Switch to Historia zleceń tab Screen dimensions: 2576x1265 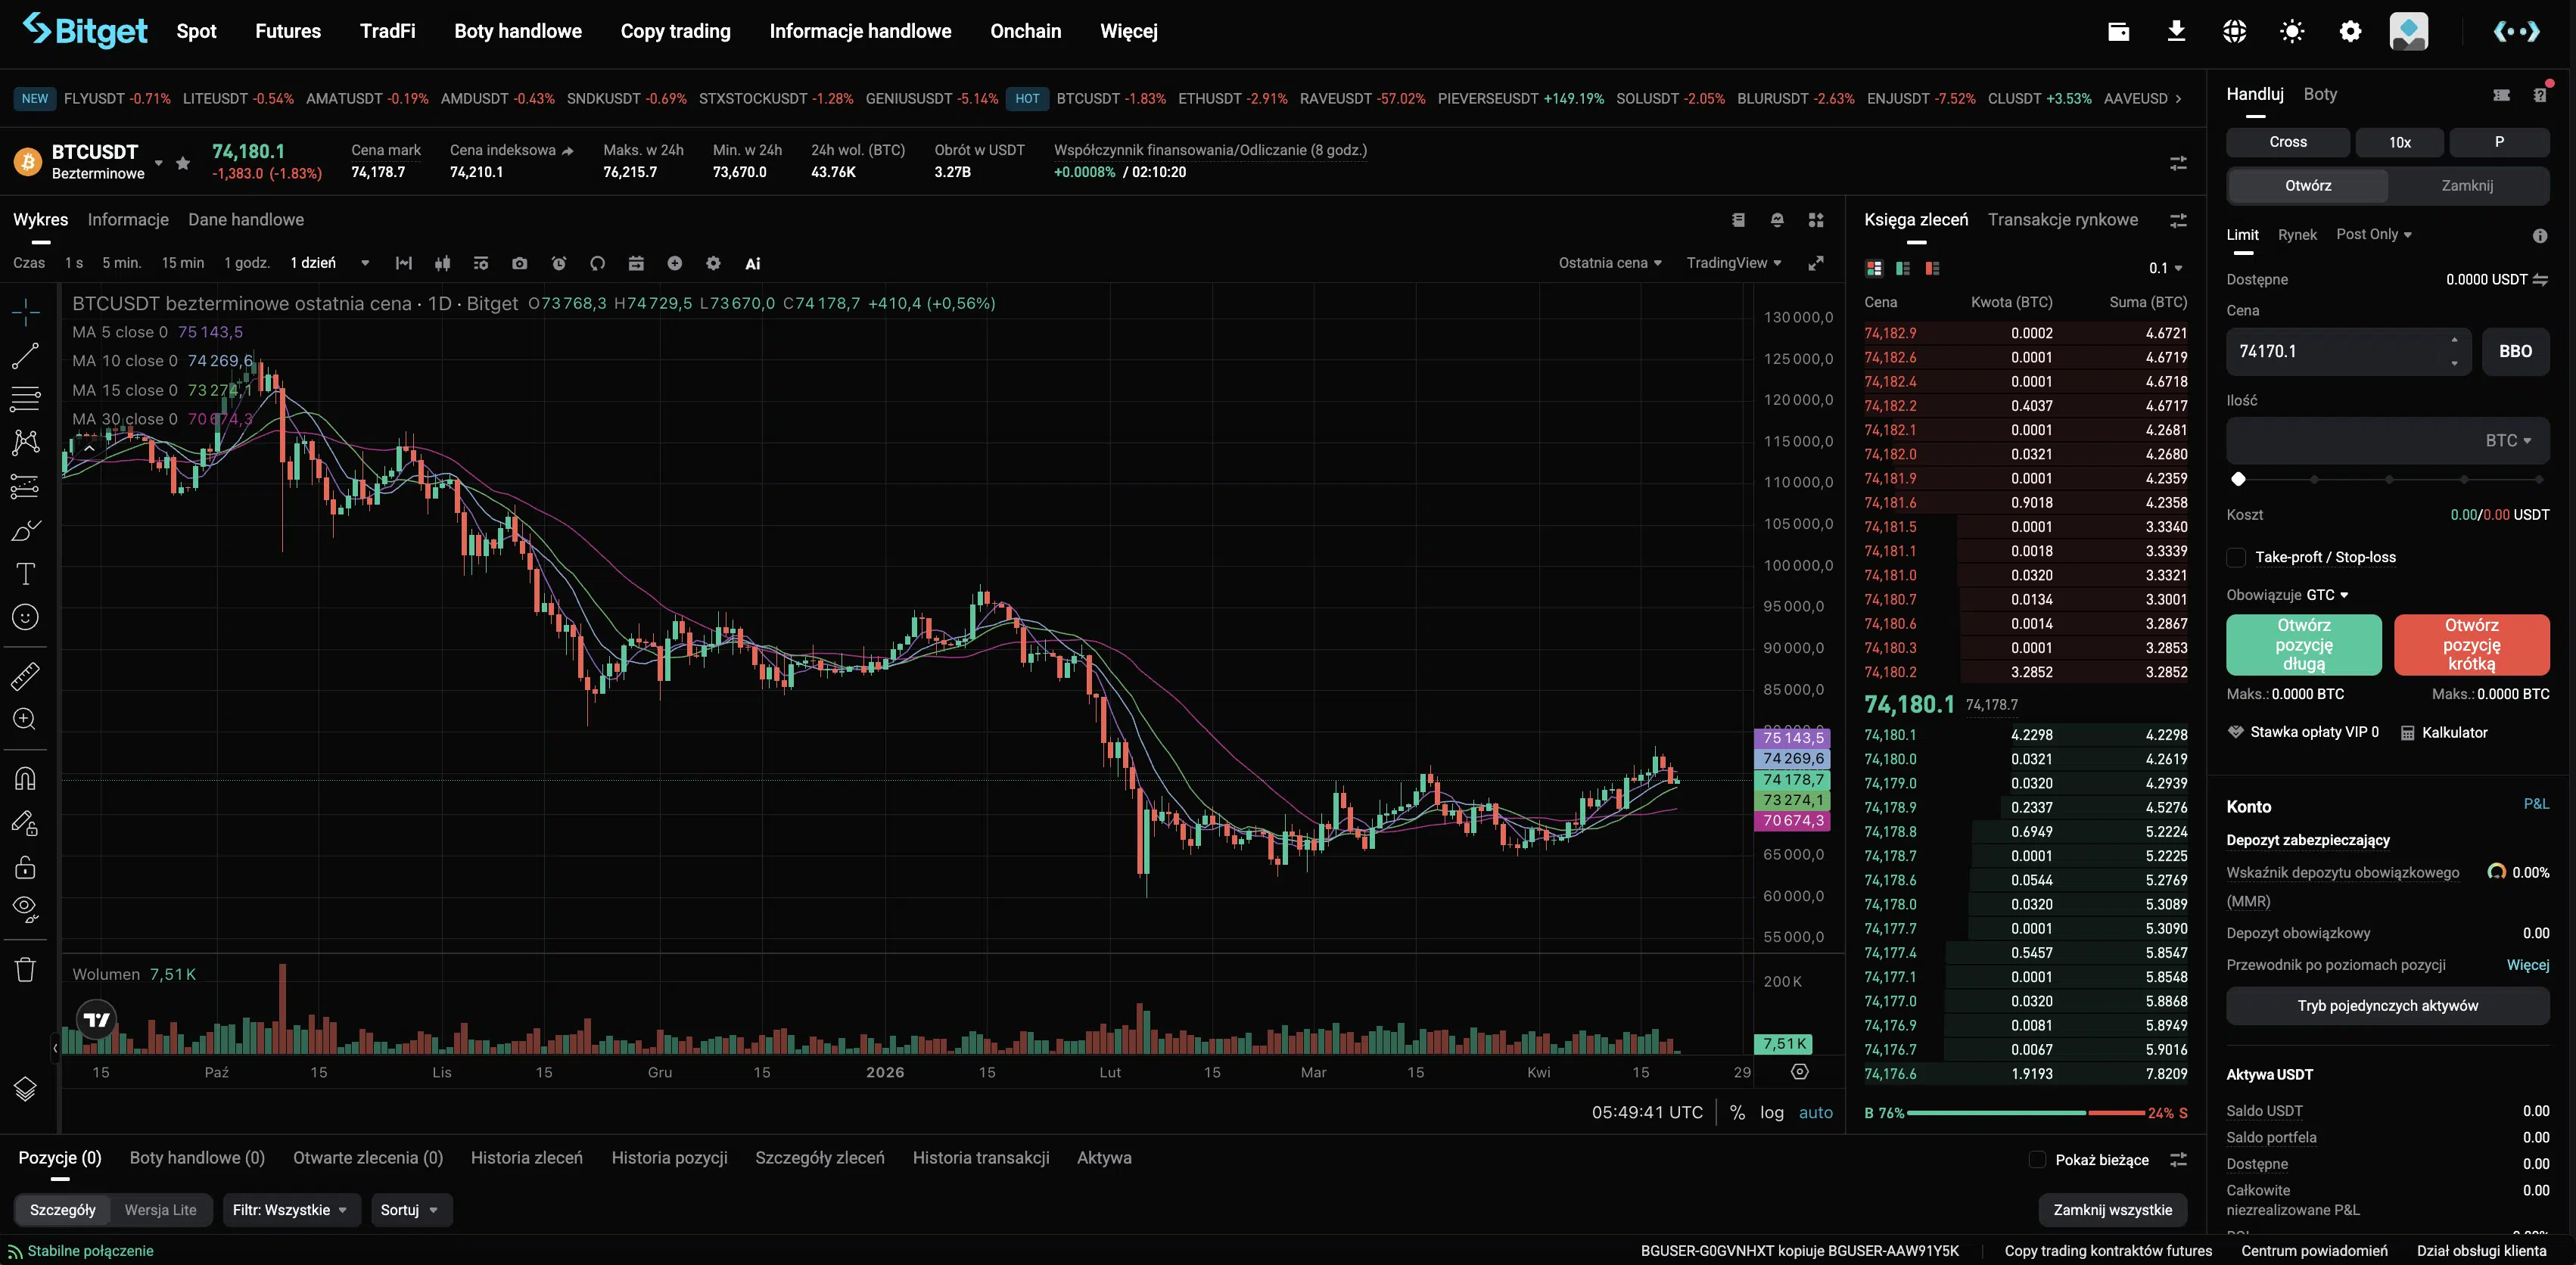point(526,1157)
